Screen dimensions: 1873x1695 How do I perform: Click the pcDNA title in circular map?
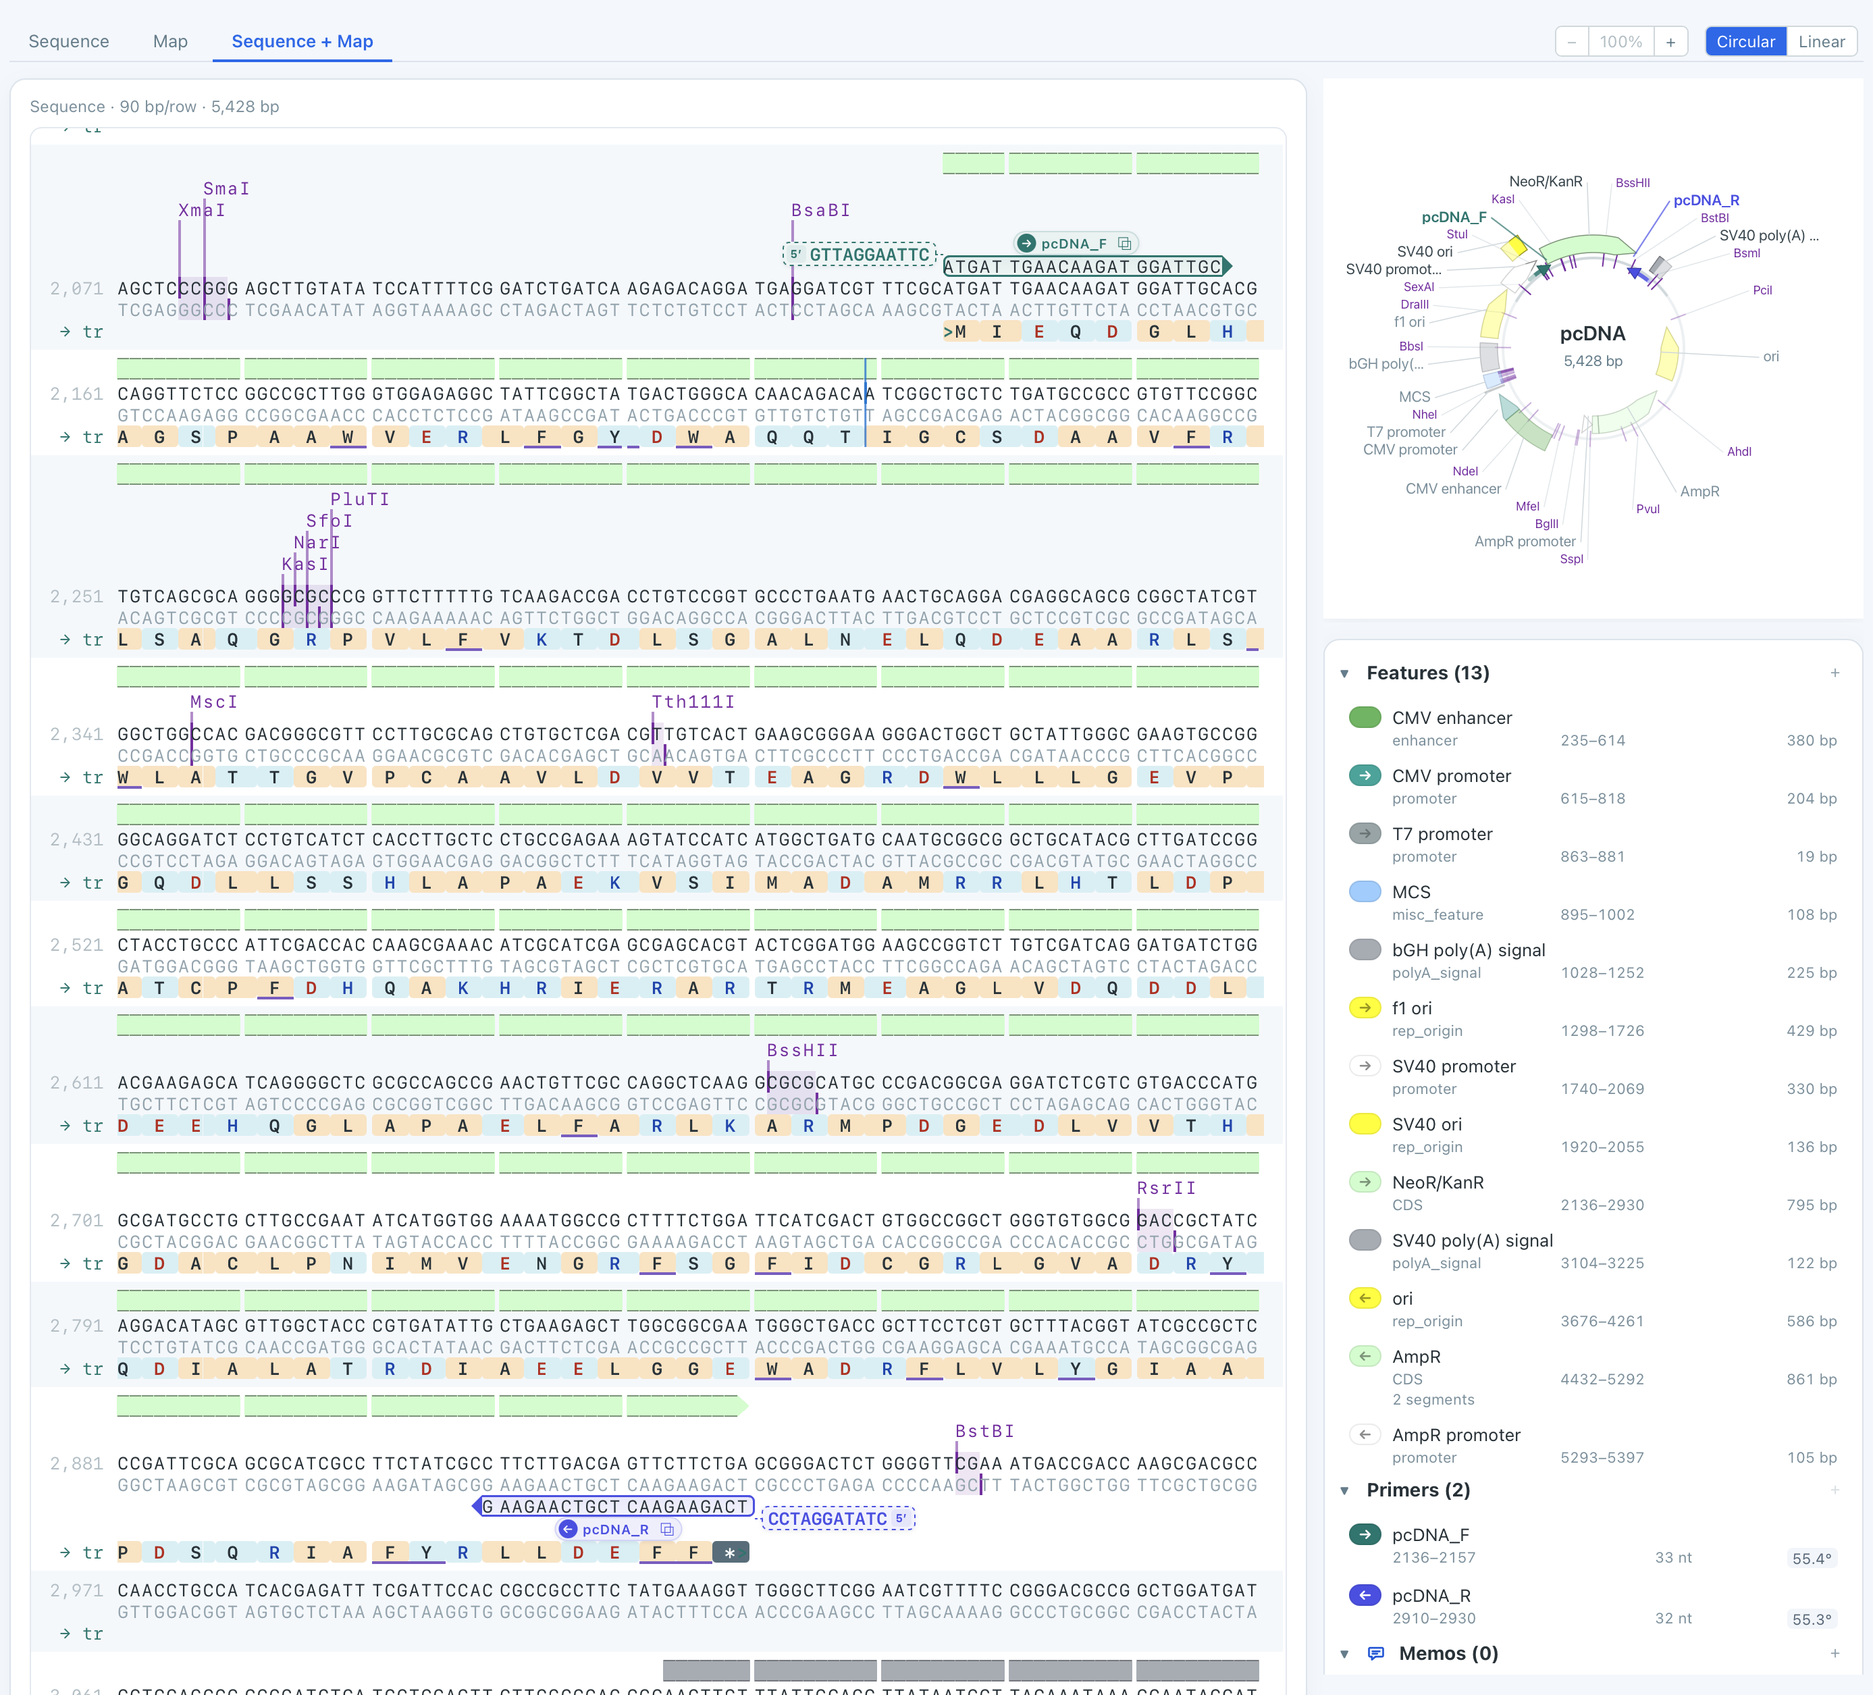(x=1592, y=334)
